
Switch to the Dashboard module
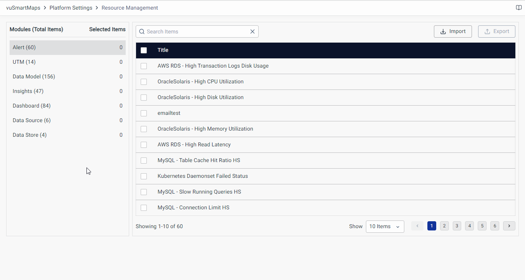pos(32,106)
